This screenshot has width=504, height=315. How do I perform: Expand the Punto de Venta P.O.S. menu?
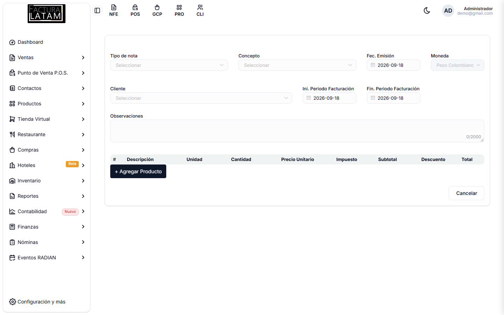[47, 73]
